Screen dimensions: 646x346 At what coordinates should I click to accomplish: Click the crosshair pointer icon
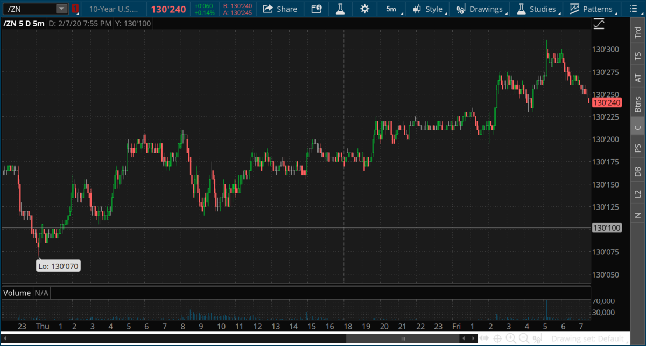pos(498,338)
